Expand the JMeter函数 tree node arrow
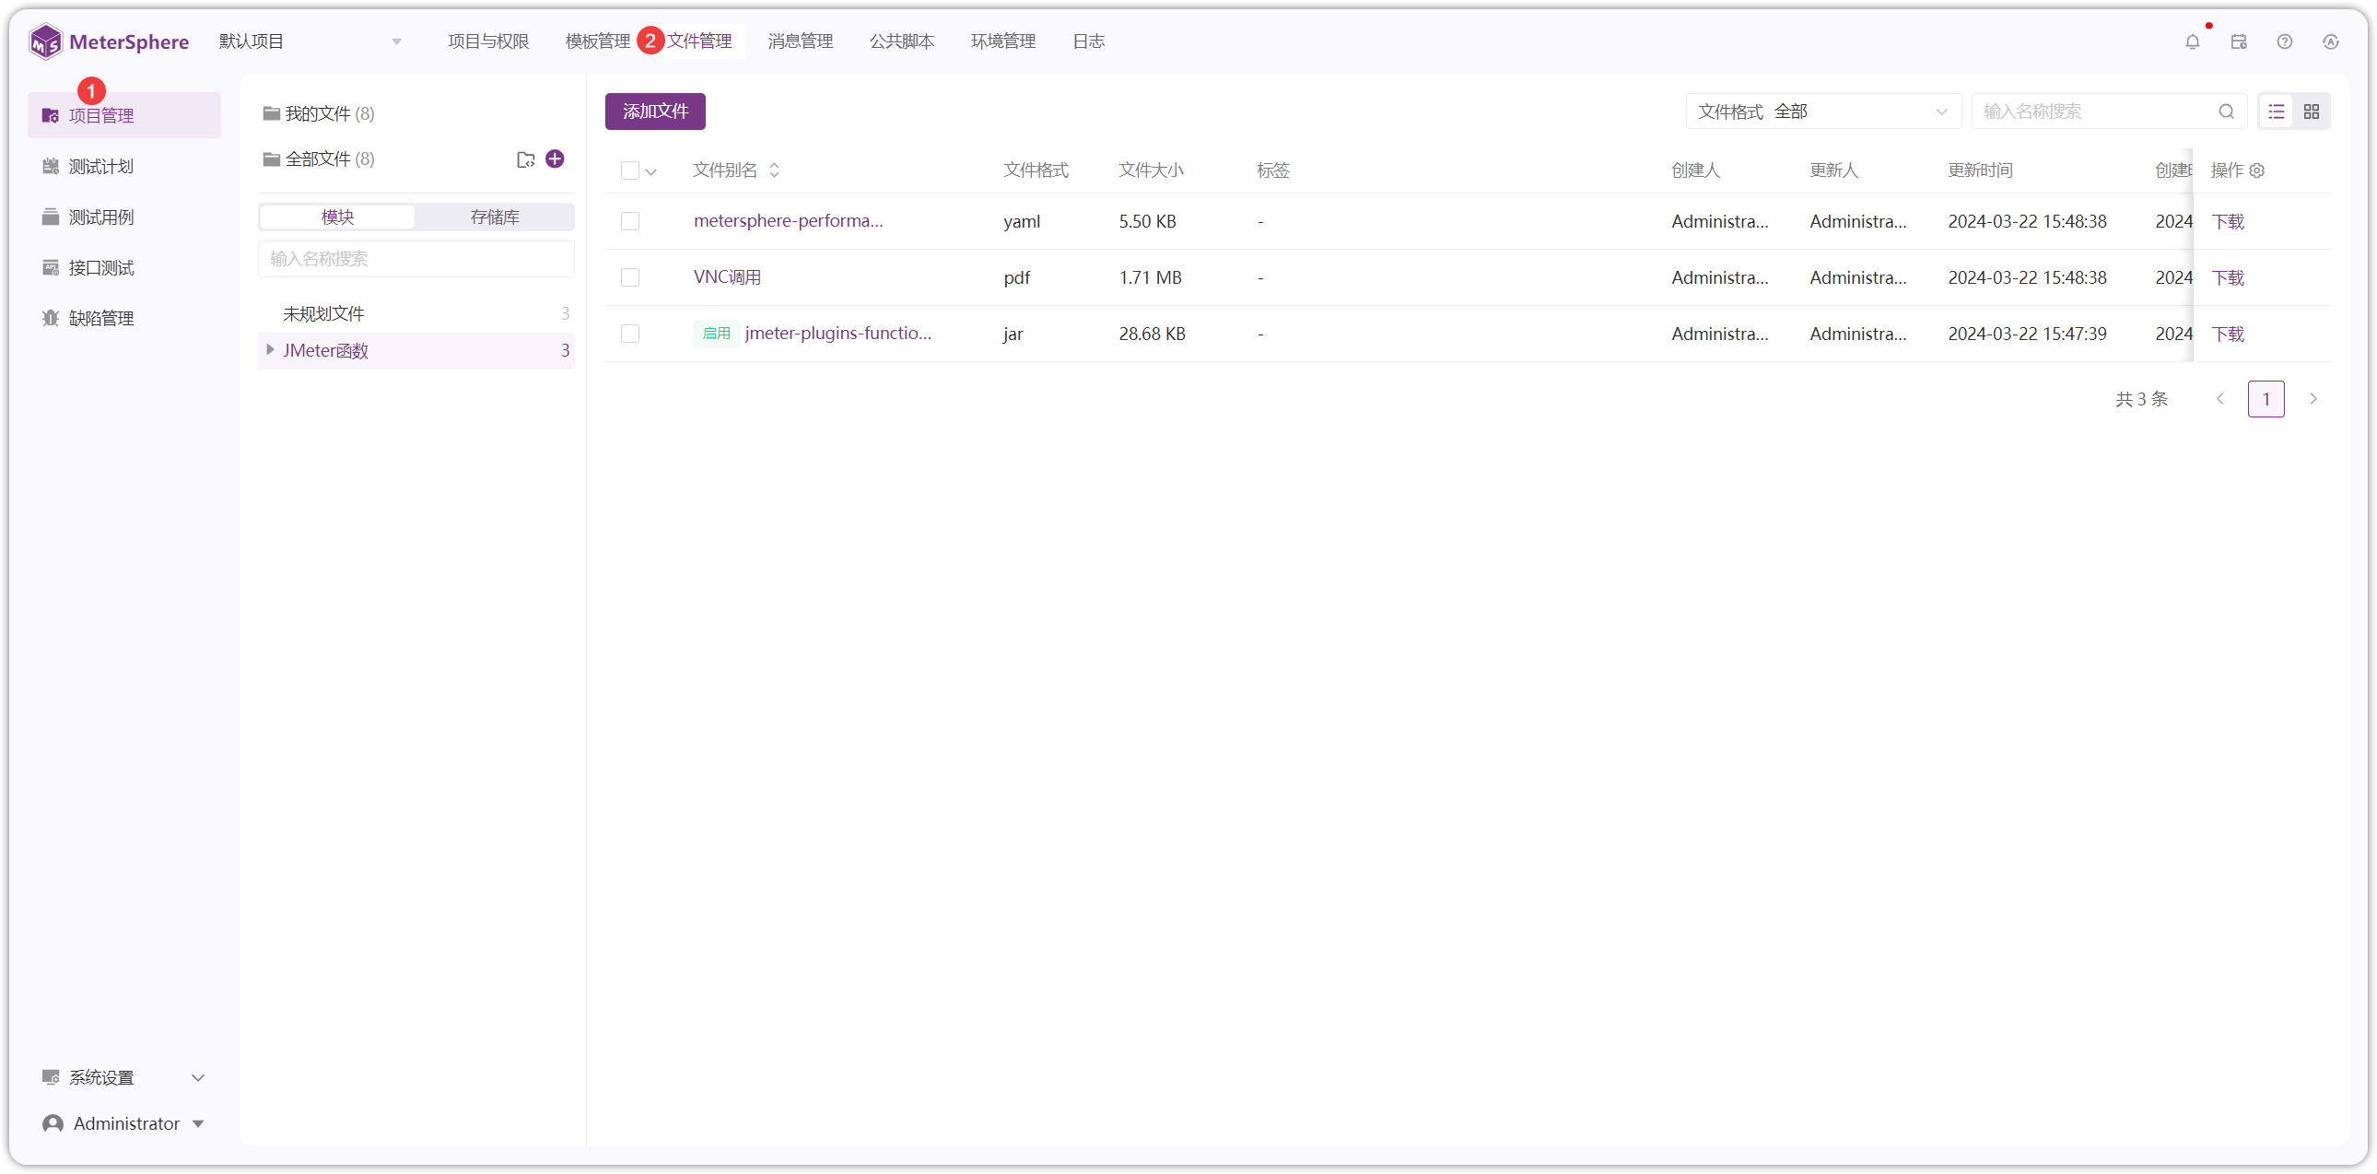The height and width of the screenshot is (1174, 2377). [x=269, y=350]
